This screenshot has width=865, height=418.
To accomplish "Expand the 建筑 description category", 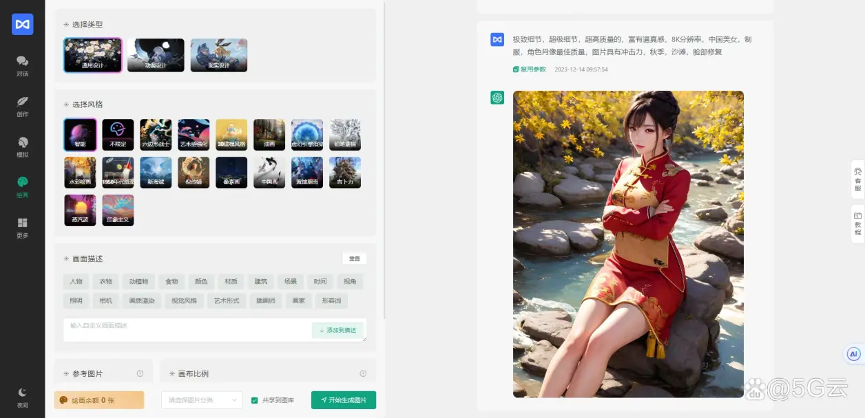I will 261,281.
